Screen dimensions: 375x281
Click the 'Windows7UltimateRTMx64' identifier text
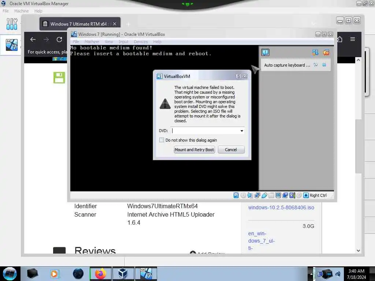(162, 206)
